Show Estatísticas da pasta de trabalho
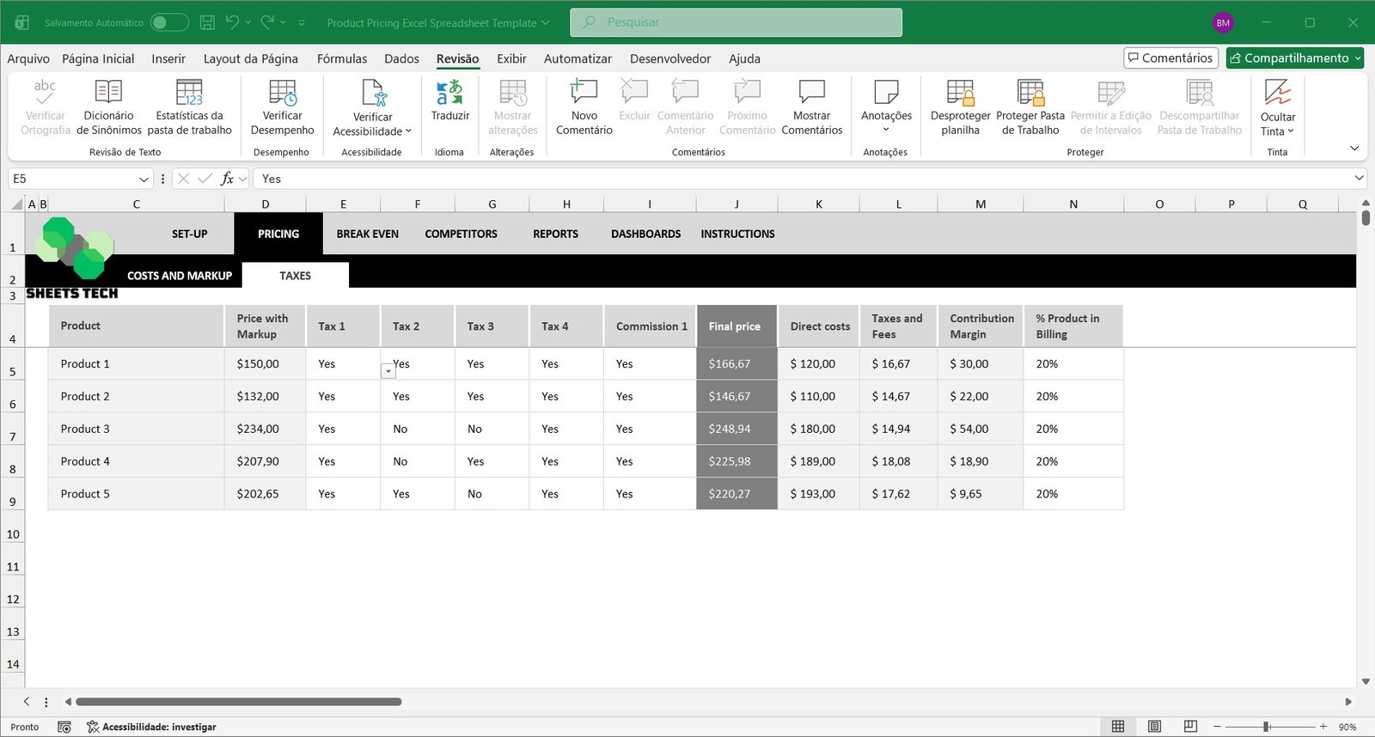Screen dimensions: 1375x737 pos(189,107)
